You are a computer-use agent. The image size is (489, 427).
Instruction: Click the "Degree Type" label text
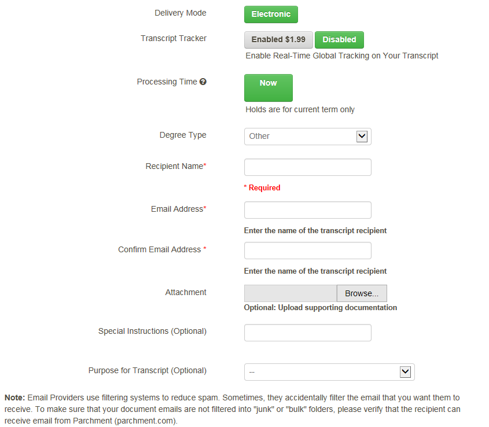coord(183,135)
